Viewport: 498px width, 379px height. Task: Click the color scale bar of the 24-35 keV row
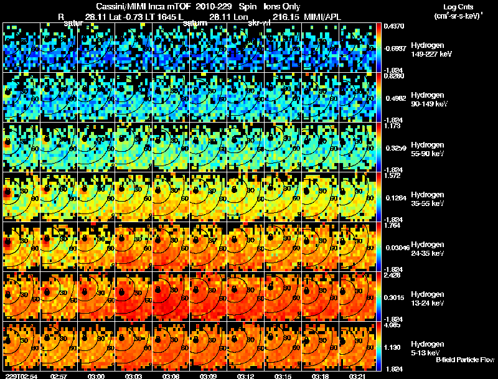tap(378, 247)
